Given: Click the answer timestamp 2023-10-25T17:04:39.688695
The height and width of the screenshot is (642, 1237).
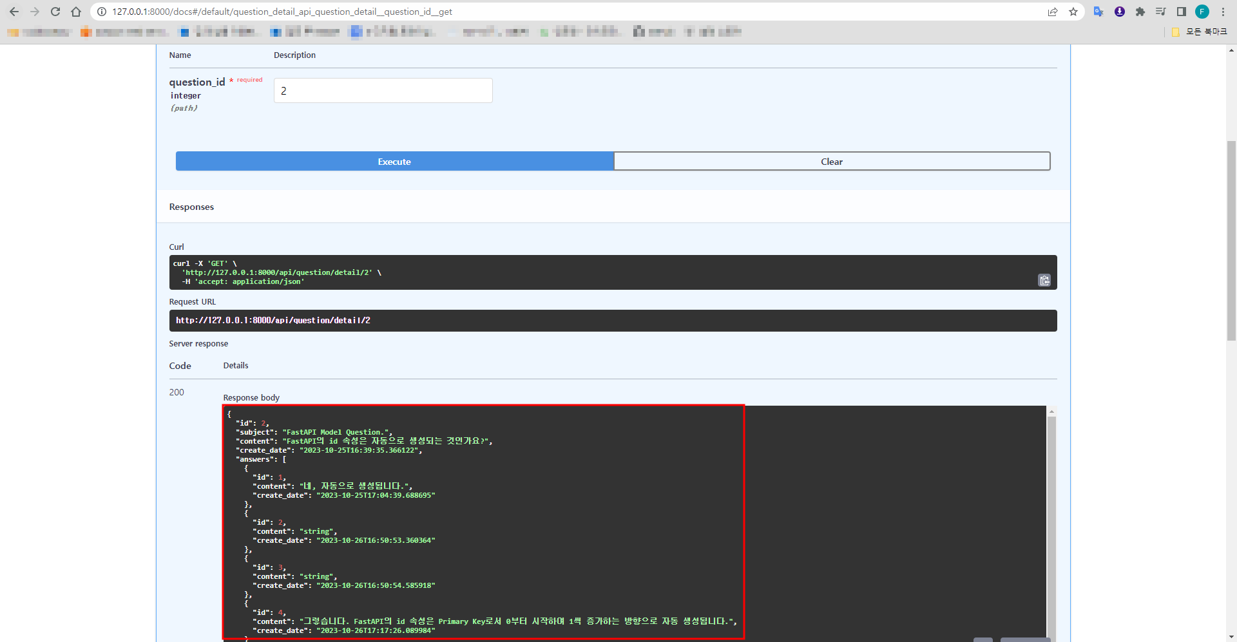Looking at the screenshot, I should (x=376, y=495).
